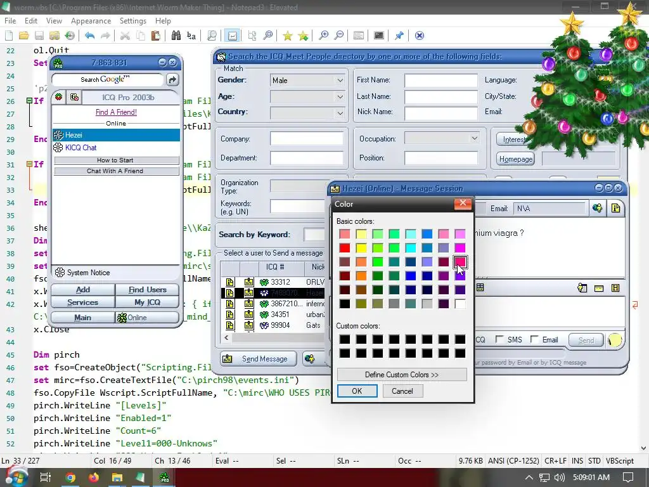The image size is (649, 487).
Task: Click the Undo arrow in Notepad3 toolbar
Action: pyautogui.click(x=89, y=36)
